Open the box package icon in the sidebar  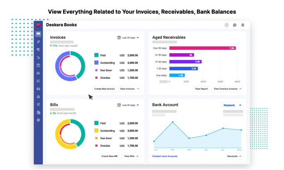(x=38, y=65)
